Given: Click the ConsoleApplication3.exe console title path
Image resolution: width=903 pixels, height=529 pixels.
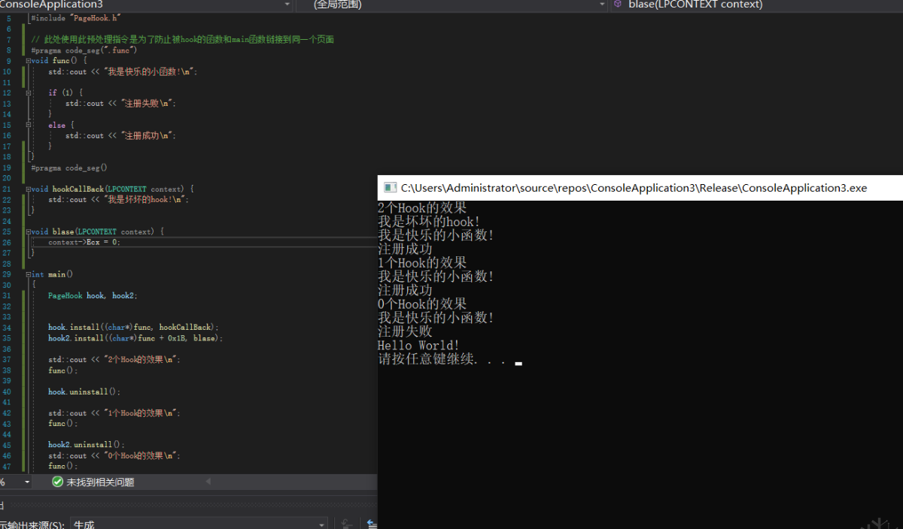Looking at the screenshot, I should click(634, 188).
